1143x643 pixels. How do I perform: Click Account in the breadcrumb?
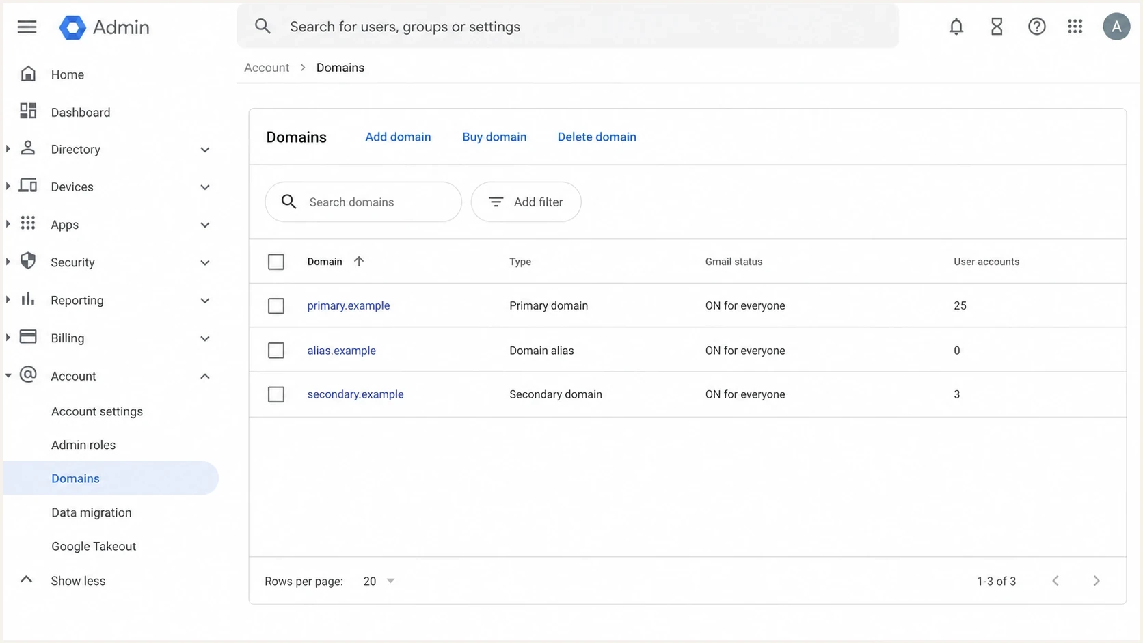point(267,68)
